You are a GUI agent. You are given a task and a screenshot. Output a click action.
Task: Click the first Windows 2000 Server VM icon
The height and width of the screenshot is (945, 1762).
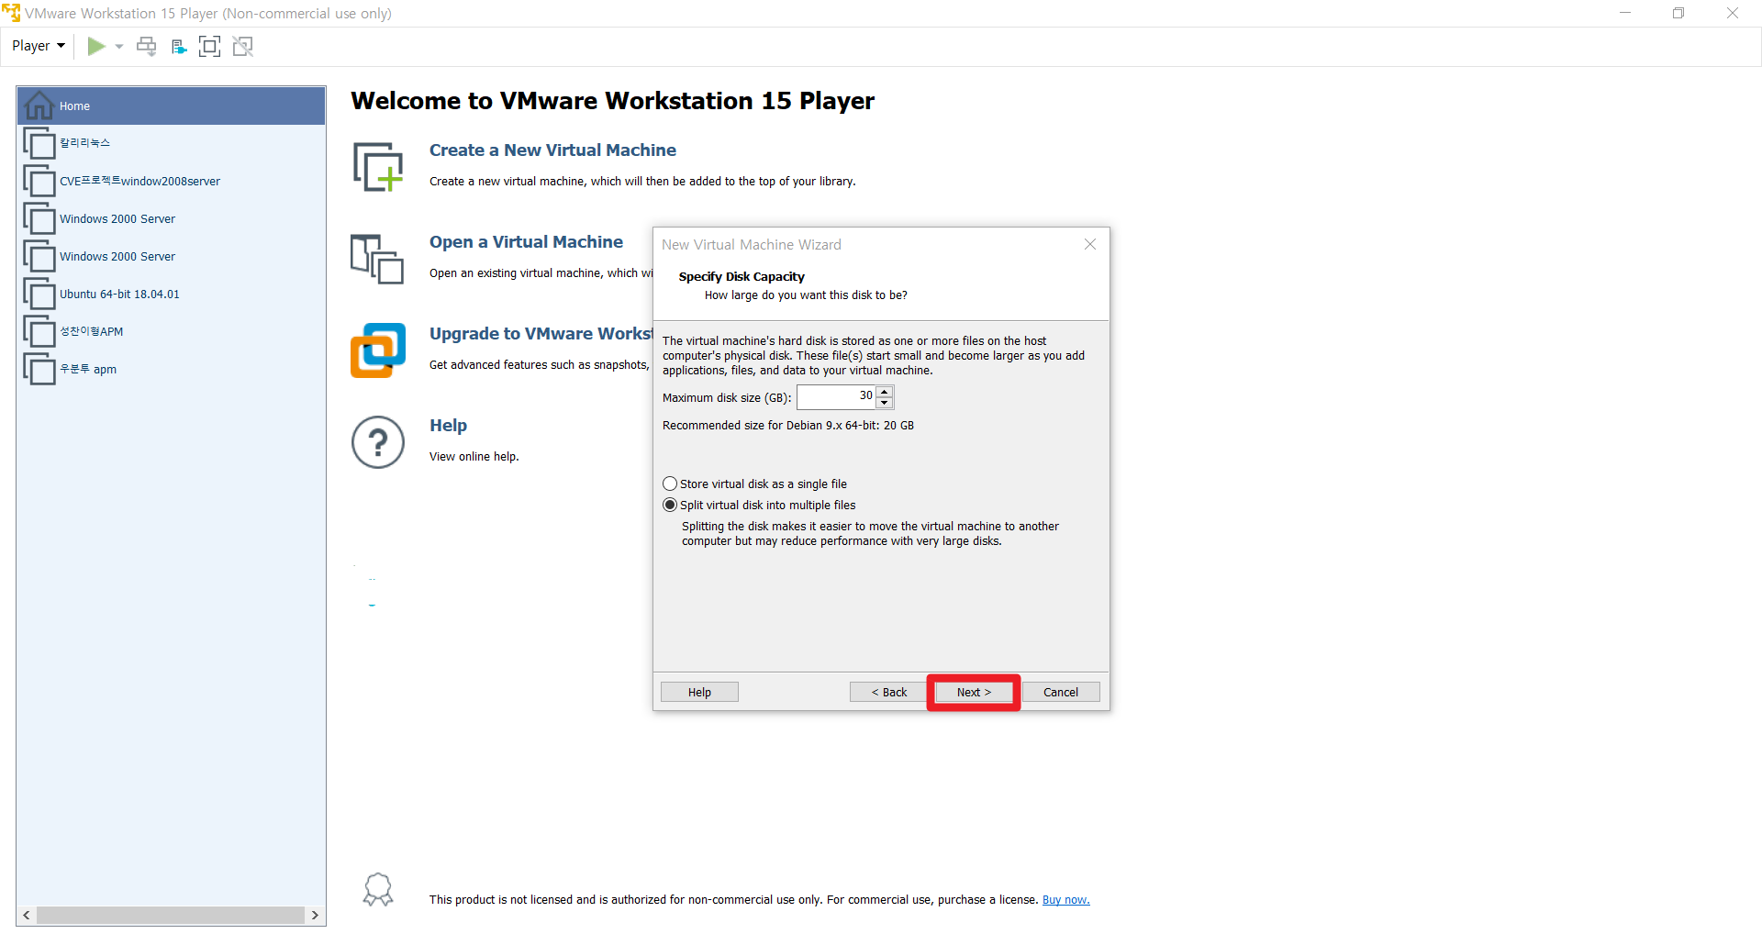pos(39,219)
